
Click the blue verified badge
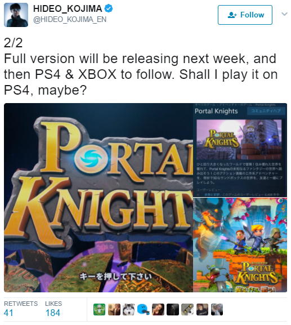coord(109,8)
